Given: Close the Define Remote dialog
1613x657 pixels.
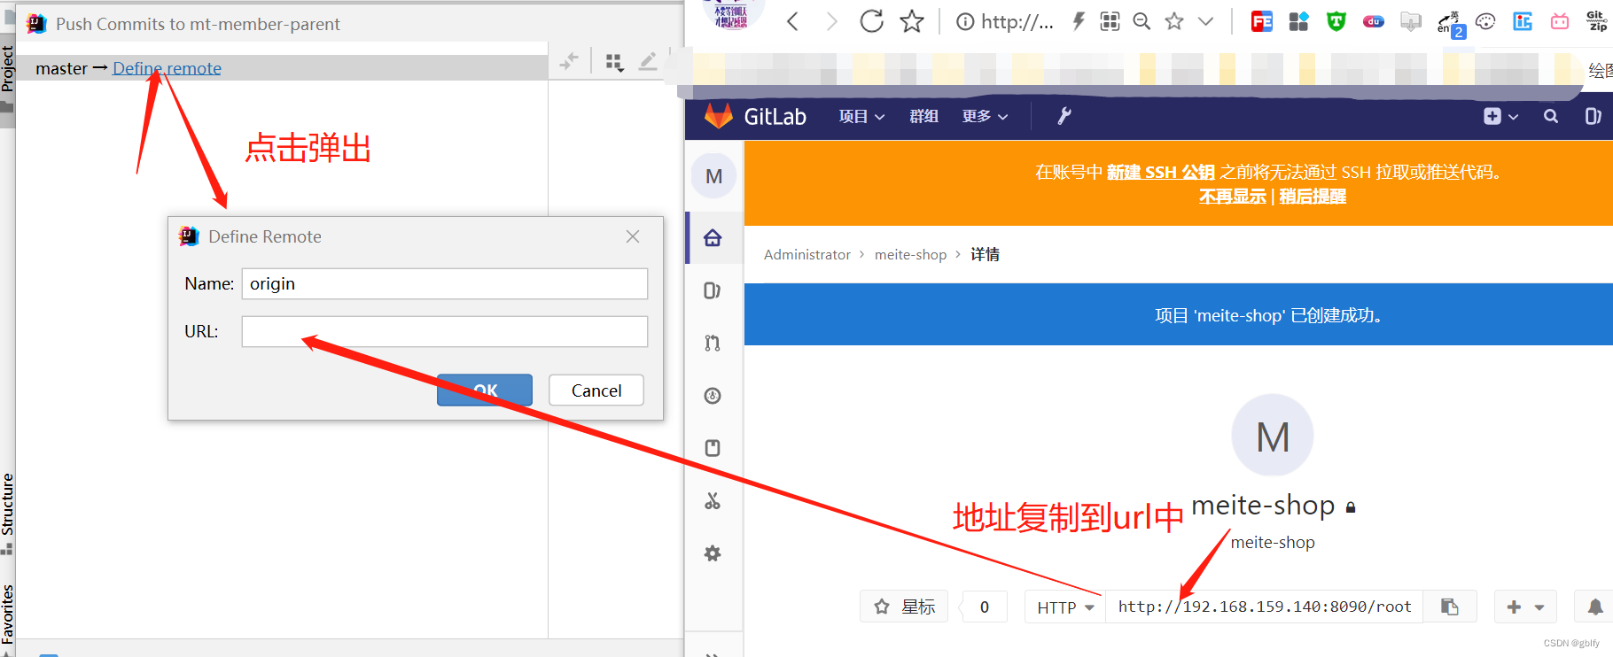Looking at the screenshot, I should [633, 236].
